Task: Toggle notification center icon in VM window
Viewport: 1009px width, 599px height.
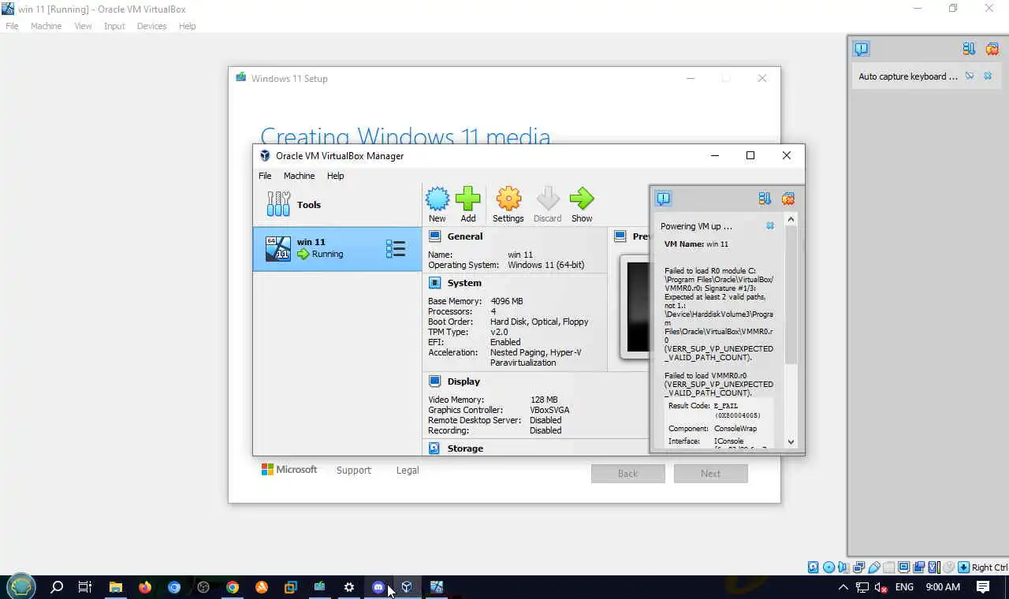Action: pyautogui.click(x=862, y=49)
